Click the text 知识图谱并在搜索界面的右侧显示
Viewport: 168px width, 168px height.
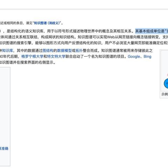tap(26, 62)
